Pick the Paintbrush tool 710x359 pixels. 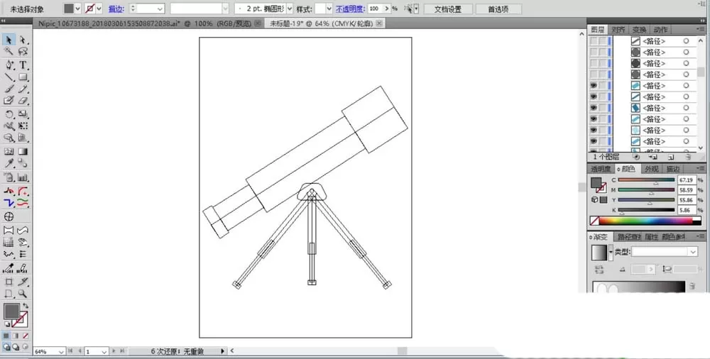9,89
